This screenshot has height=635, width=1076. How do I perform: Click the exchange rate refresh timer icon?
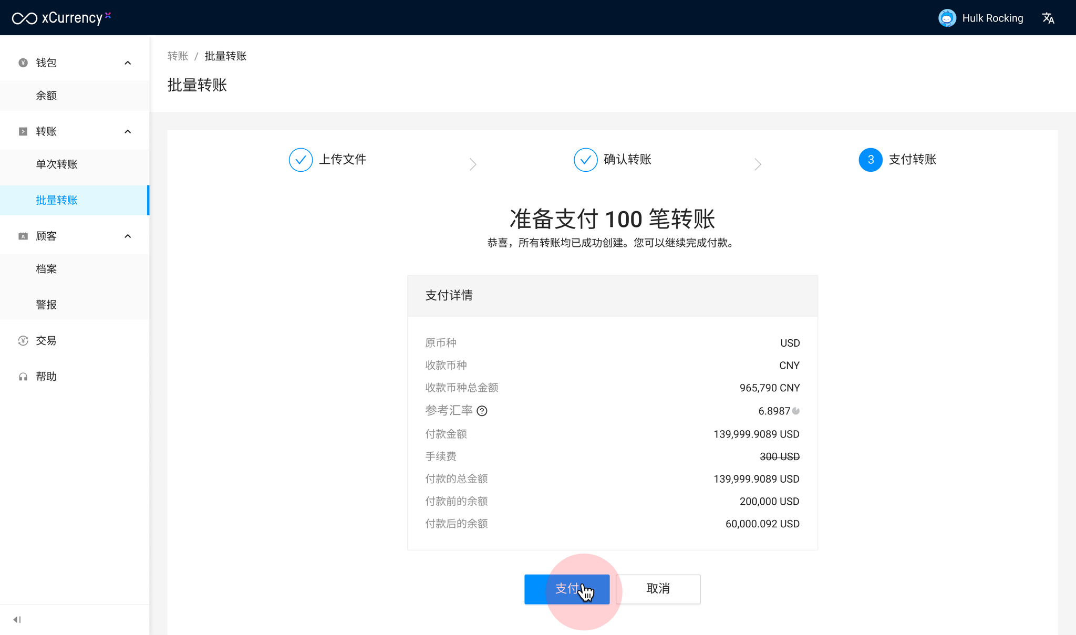pyautogui.click(x=796, y=411)
